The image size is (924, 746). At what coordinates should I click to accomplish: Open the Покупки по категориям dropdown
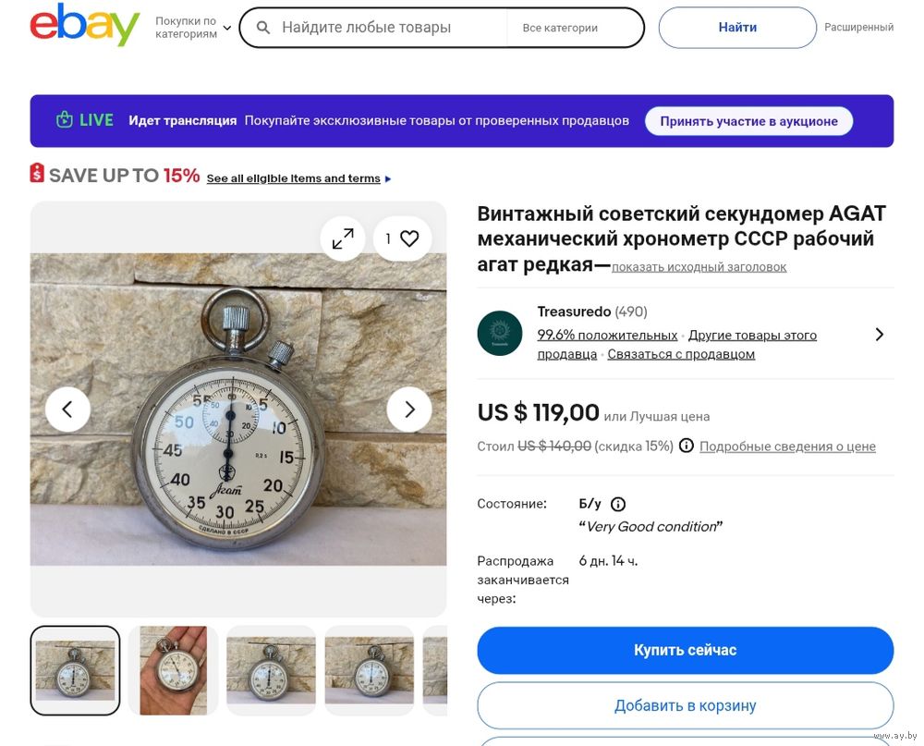tap(192, 28)
